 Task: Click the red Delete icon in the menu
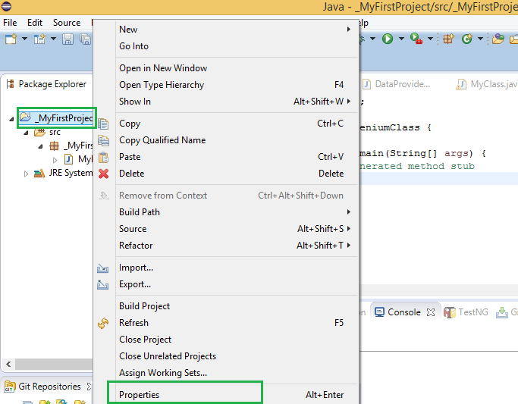coord(104,174)
